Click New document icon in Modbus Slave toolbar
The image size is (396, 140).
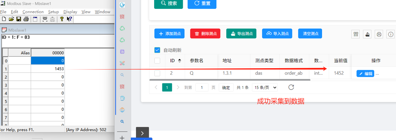coord(4,19)
